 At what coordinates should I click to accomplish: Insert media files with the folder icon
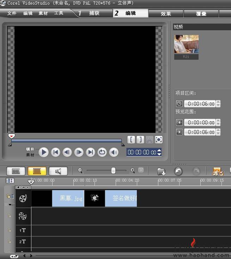161,171
